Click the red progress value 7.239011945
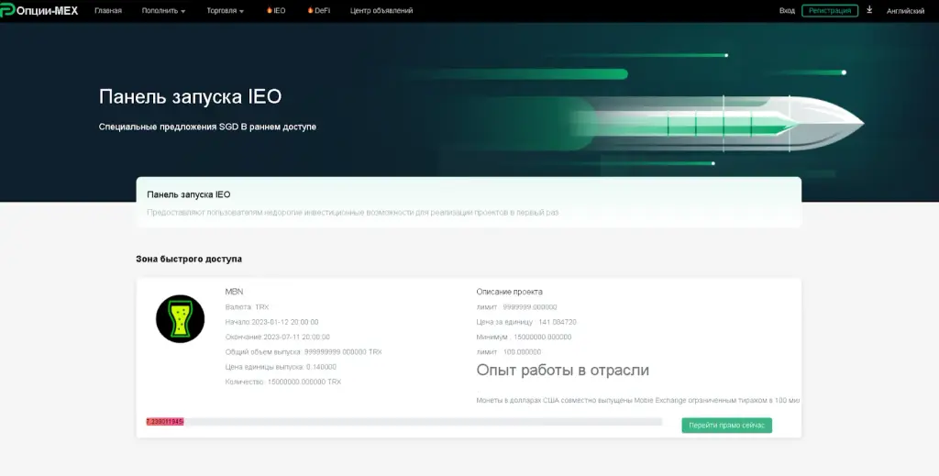 click(165, 422)
